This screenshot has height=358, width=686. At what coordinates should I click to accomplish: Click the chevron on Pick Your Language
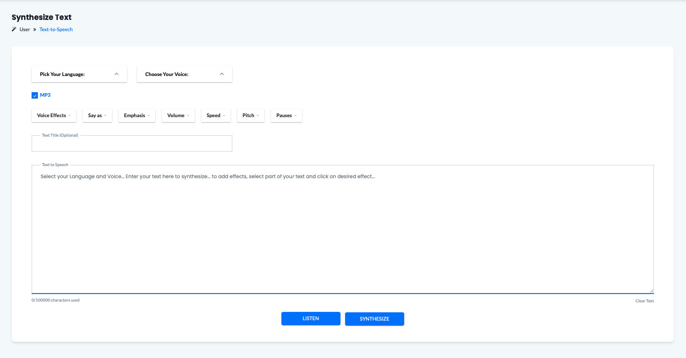coord(117,74)
